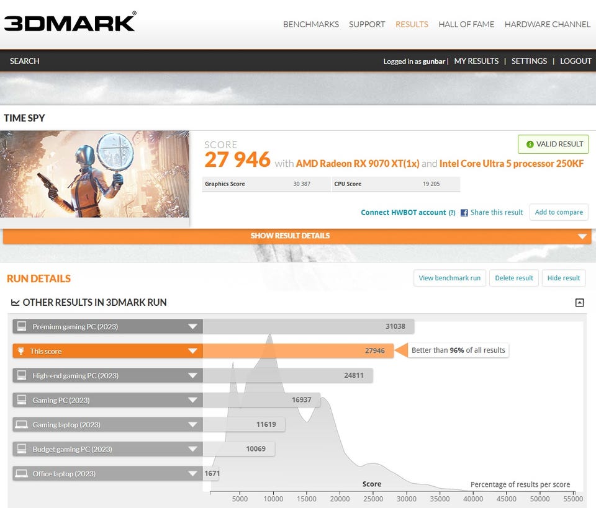Open the Benchmarks menu
Image resolution: width=596 pixels, height=508 pixels.
tap(311, 24)
